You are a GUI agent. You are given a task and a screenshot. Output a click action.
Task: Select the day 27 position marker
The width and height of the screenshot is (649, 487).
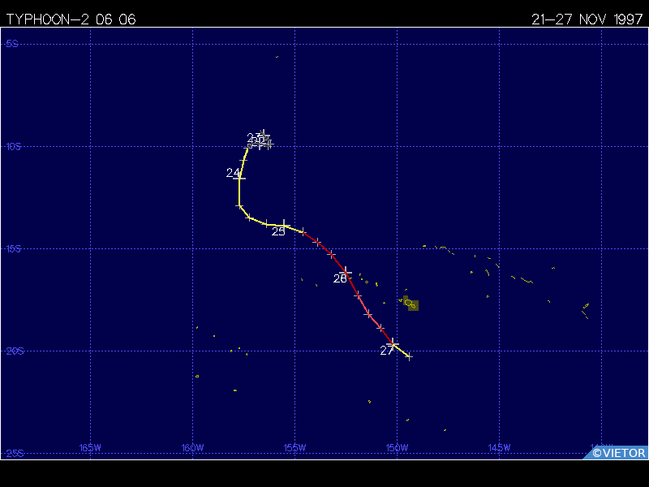point(393,343)
